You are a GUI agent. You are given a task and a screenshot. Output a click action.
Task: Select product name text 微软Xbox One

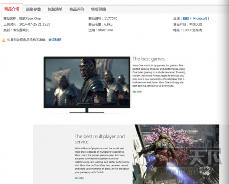[30, 18]
